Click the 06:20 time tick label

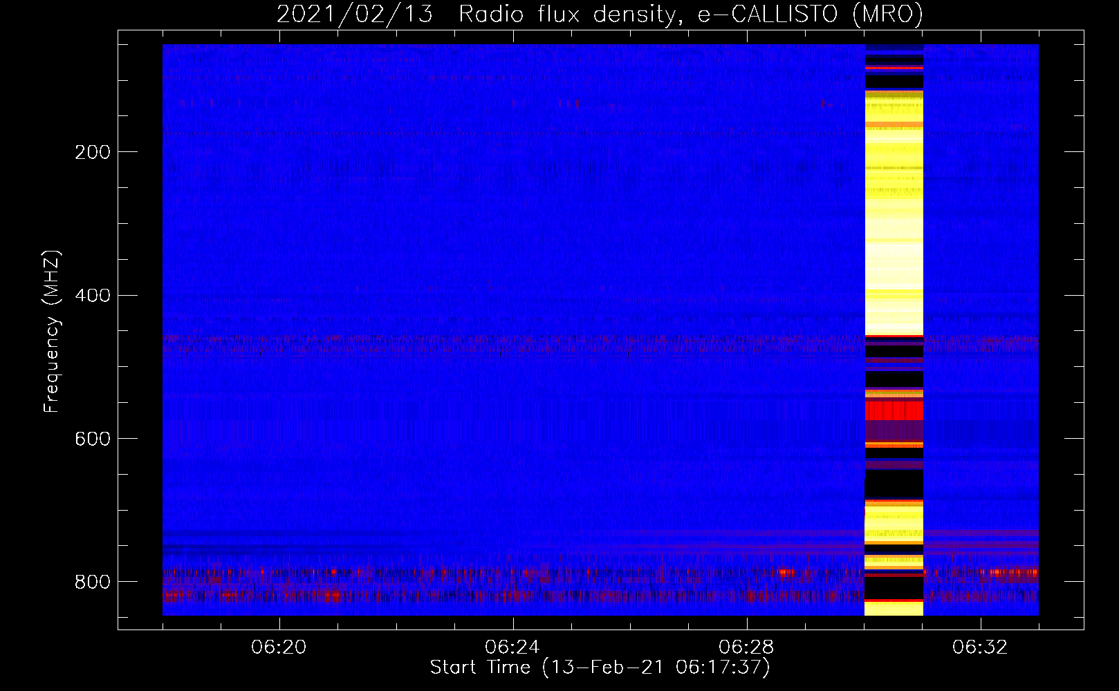279,647
